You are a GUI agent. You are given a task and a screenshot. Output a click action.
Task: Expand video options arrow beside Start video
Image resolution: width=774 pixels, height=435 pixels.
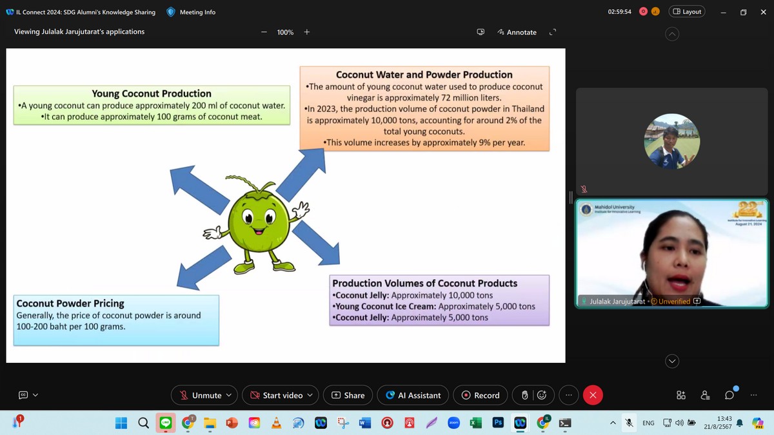pyautogui.click(x=310, y=395)
